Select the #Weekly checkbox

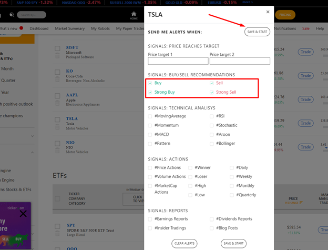click(x=232, y=177)
